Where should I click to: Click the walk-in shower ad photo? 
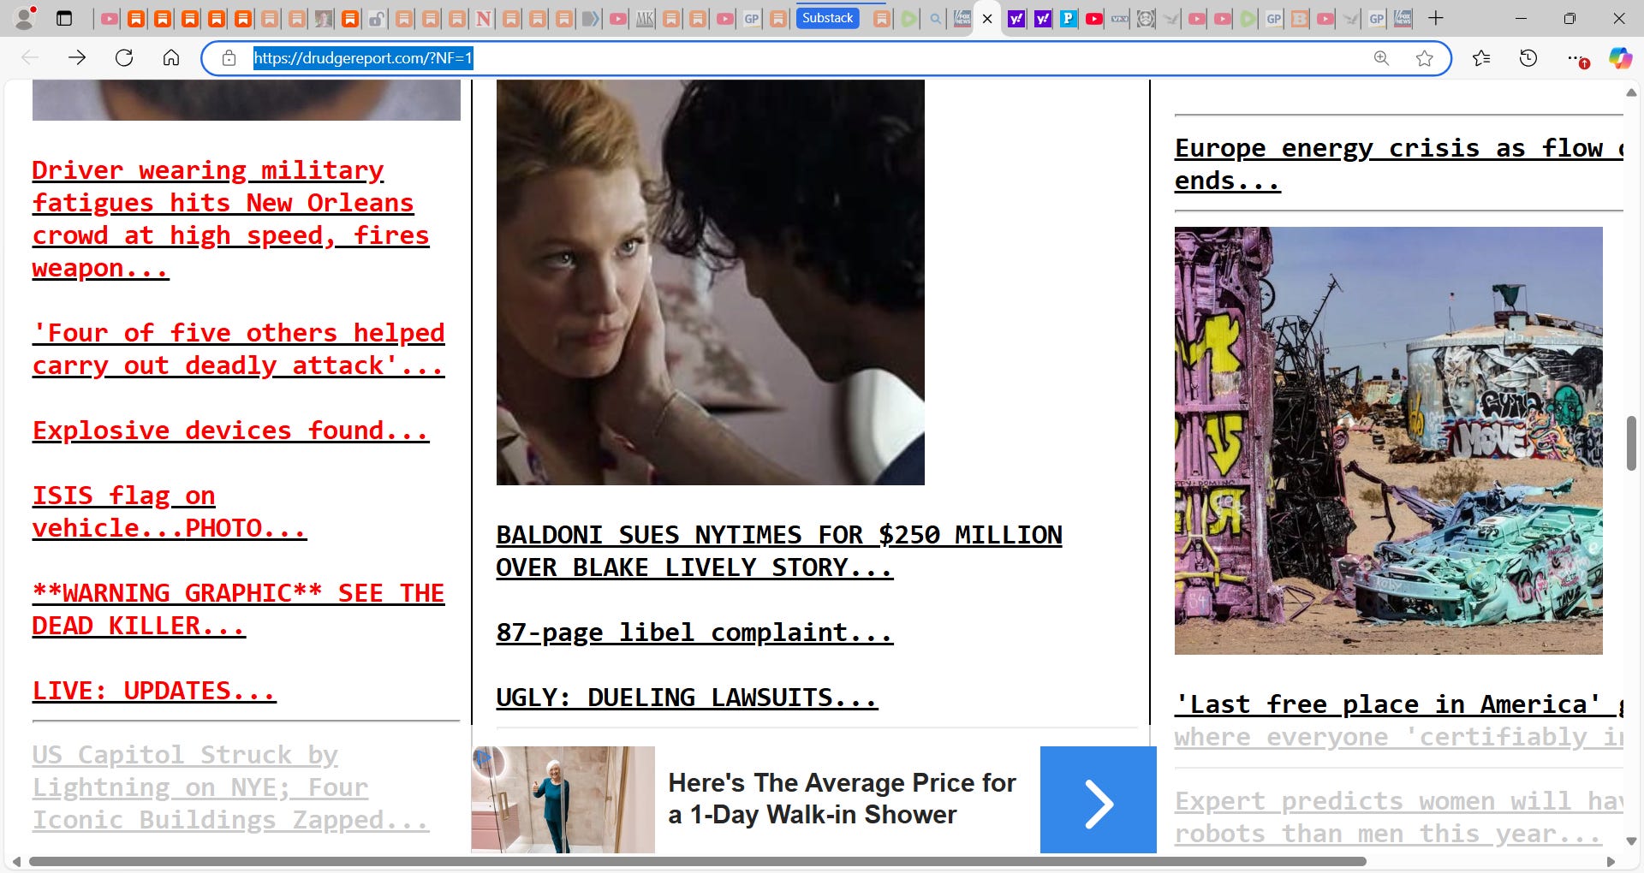[563, 799]
